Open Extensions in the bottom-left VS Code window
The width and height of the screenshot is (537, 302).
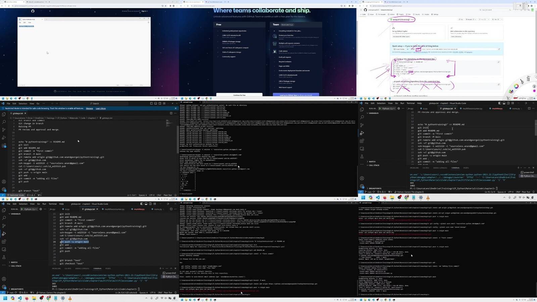4,242
